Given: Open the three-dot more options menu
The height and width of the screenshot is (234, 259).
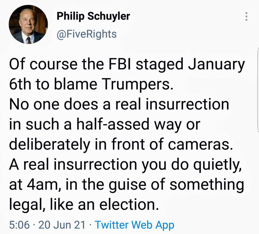Looking at the screenshot, I should click(x=246, y=16).
